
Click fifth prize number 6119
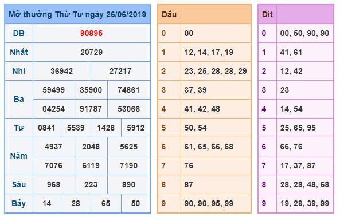(x=91, y=165)
